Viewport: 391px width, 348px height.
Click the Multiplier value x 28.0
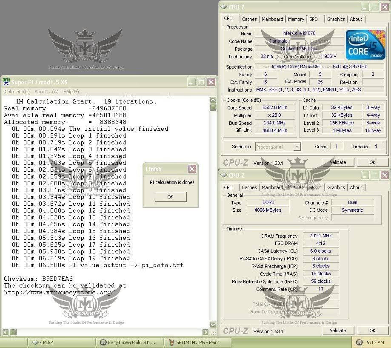[275, 115]
